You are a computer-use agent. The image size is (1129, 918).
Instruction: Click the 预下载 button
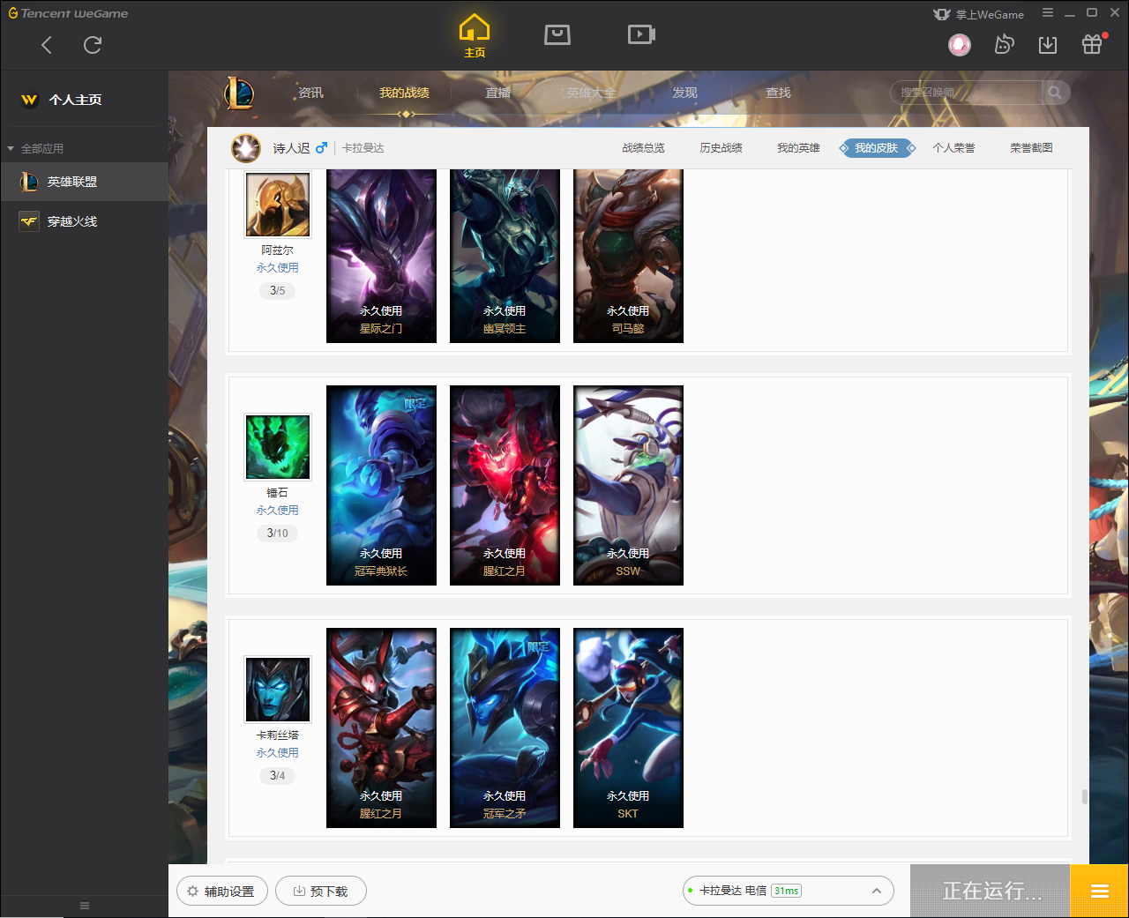point(321,892)
